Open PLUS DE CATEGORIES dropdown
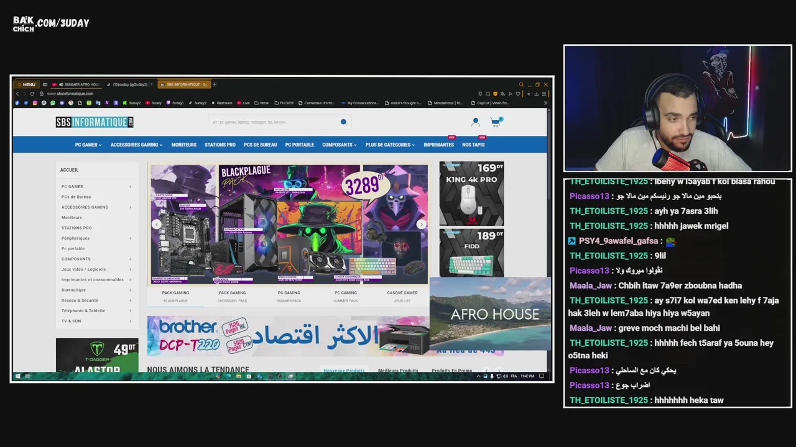The height and width of the screenshot is (447, 796). (x=390, y=145)
